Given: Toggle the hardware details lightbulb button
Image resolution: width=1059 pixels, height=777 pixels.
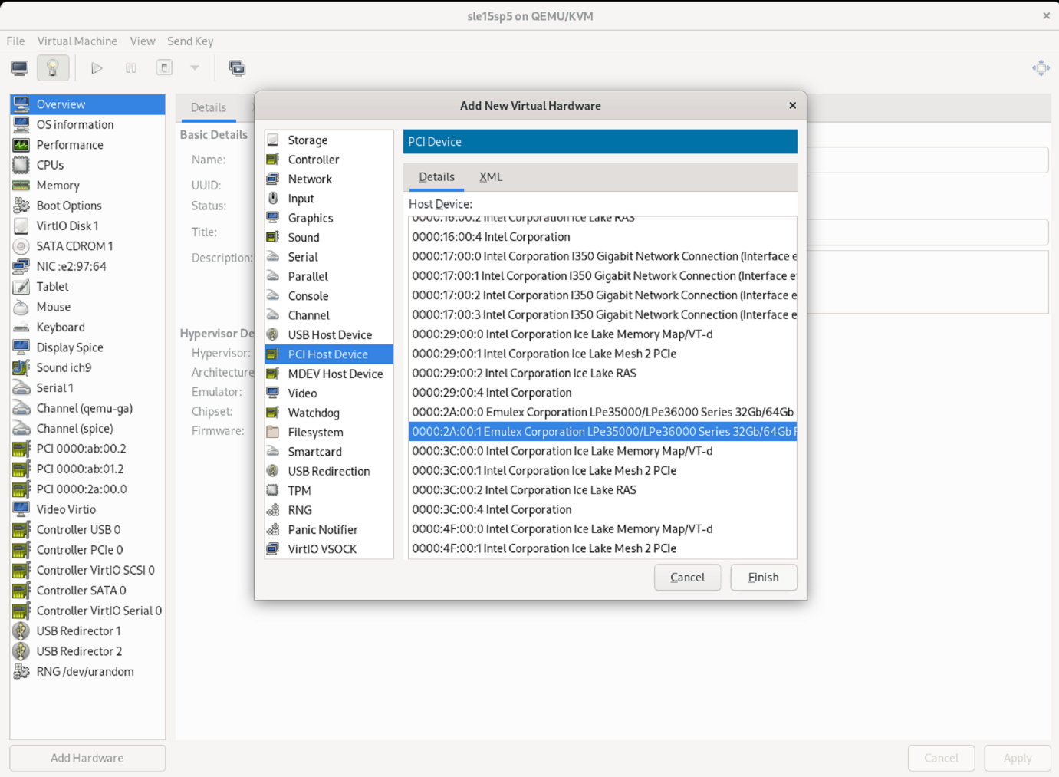Looking at the screenshot, I should click(53, 68).
